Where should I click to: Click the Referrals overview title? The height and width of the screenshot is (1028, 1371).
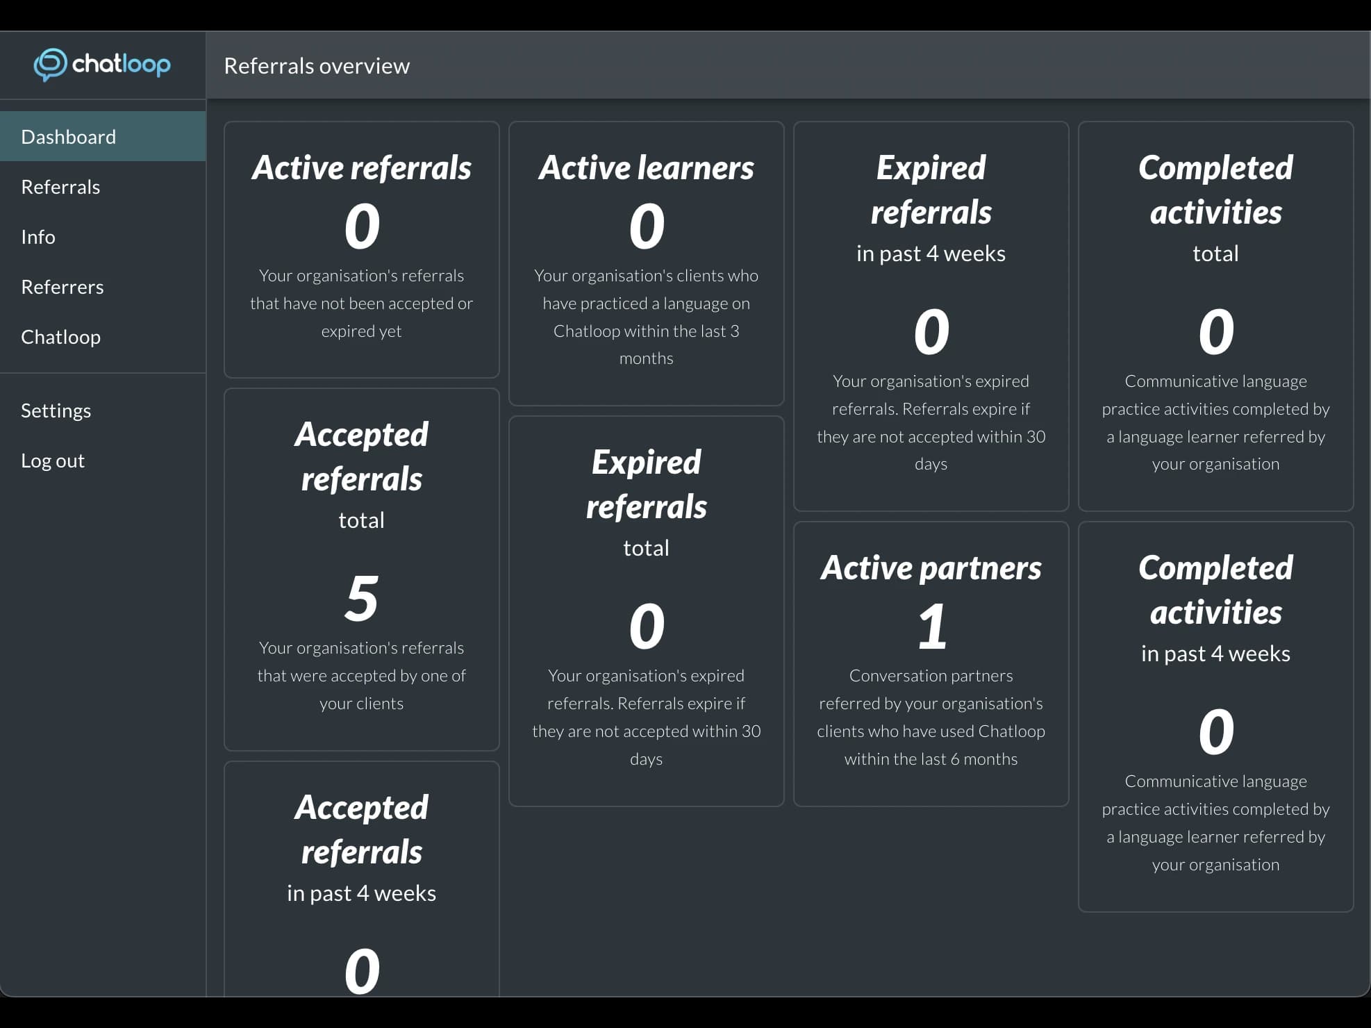pyautogui.click(x=317, y=65)
